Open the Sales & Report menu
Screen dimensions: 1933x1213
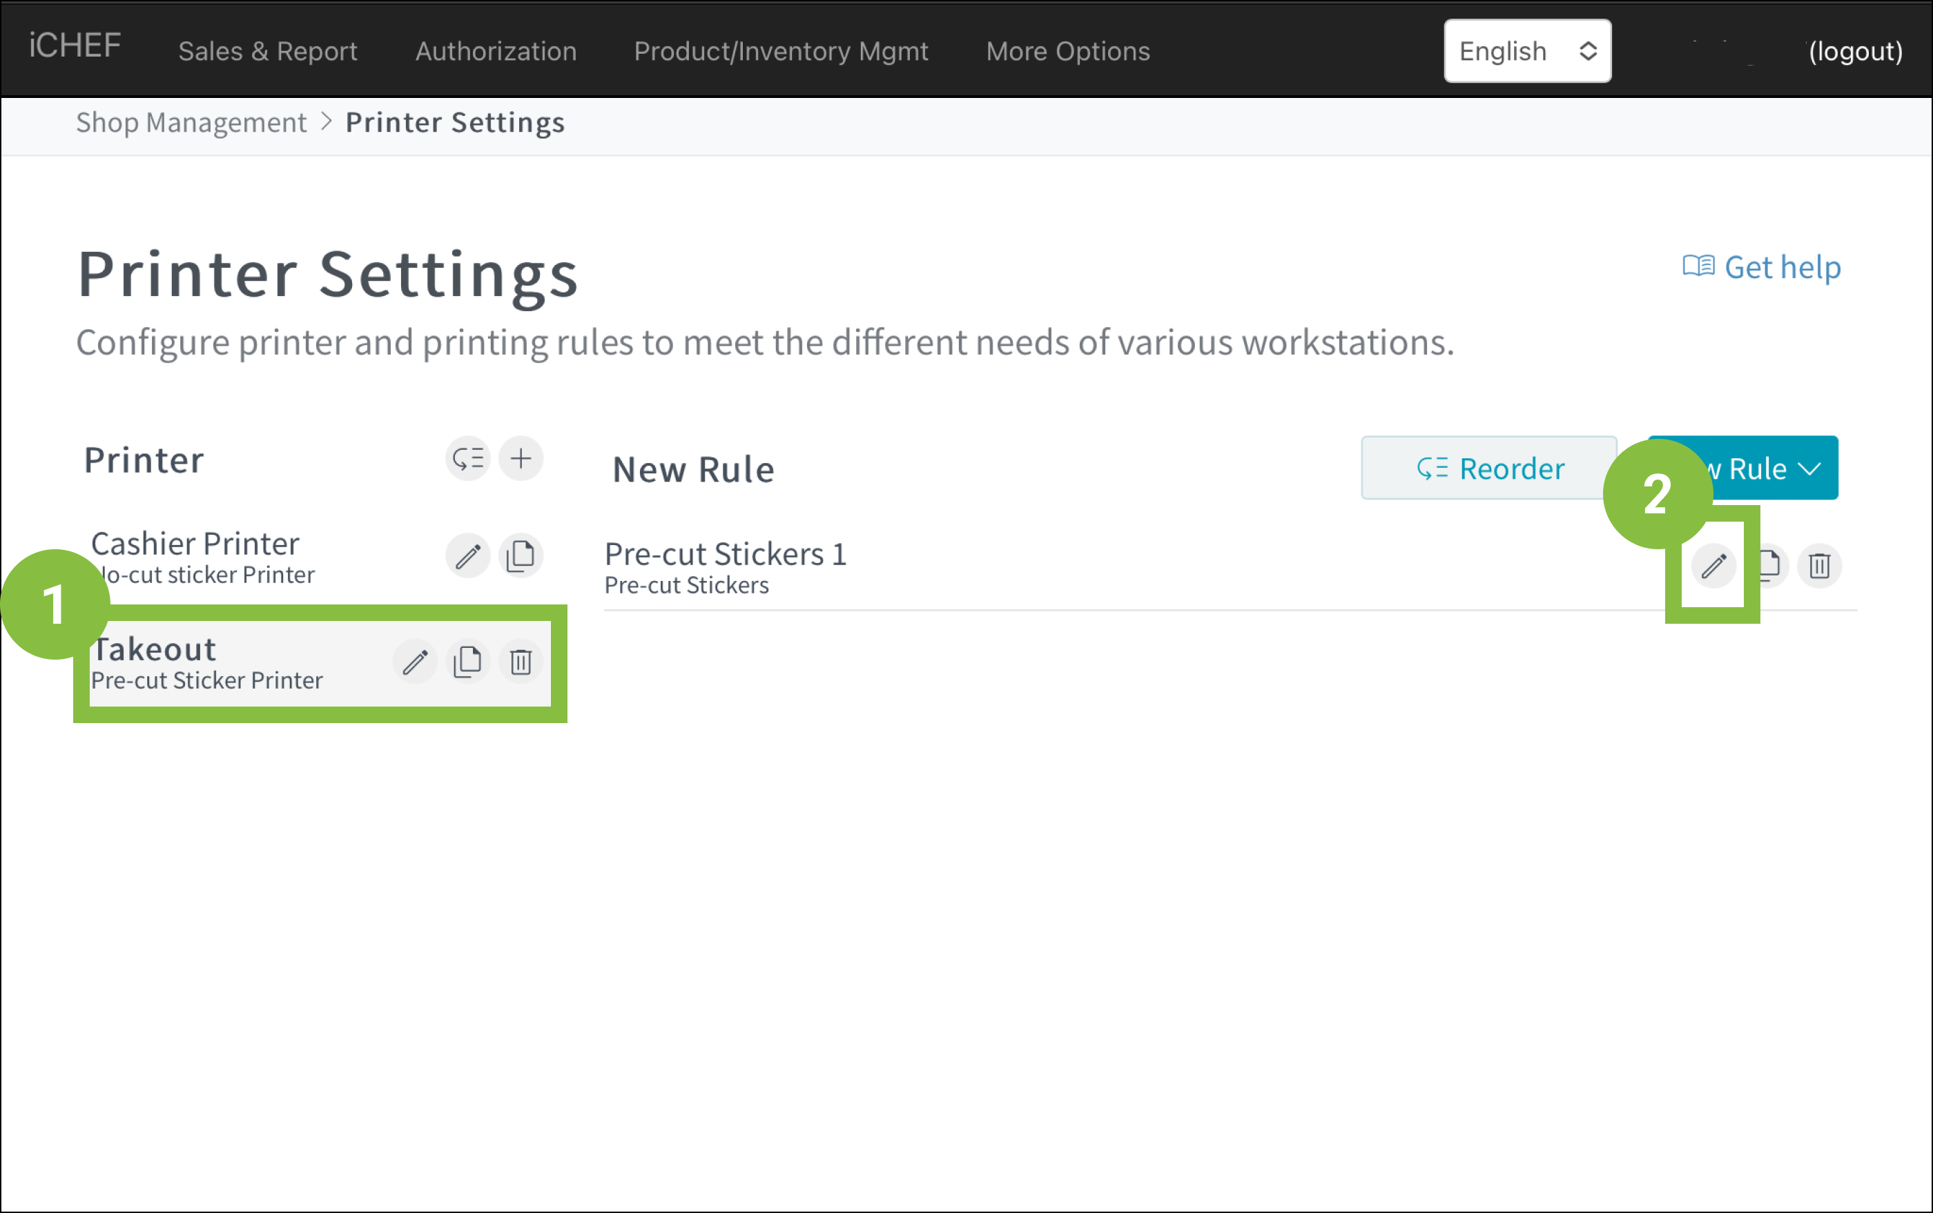pos(267,51)
